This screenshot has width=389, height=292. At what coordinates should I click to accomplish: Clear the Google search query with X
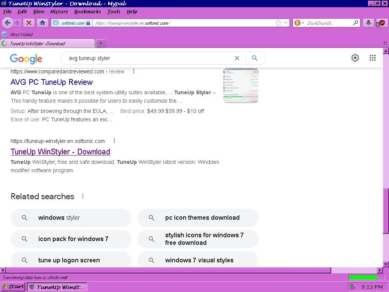click(x=237, y=58)
